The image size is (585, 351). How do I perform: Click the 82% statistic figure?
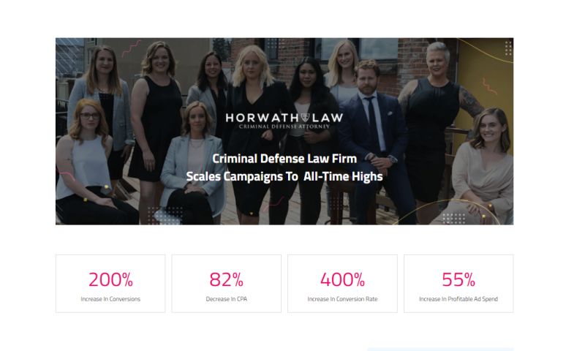point(227,280)
